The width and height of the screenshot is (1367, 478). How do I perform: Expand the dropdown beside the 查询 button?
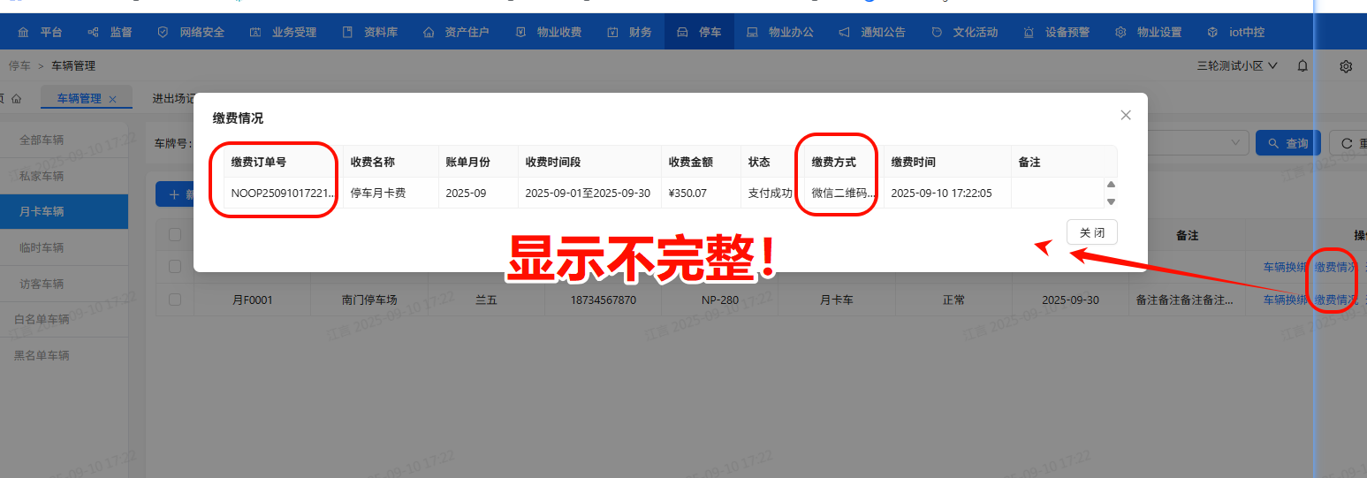coord(1237,143)
